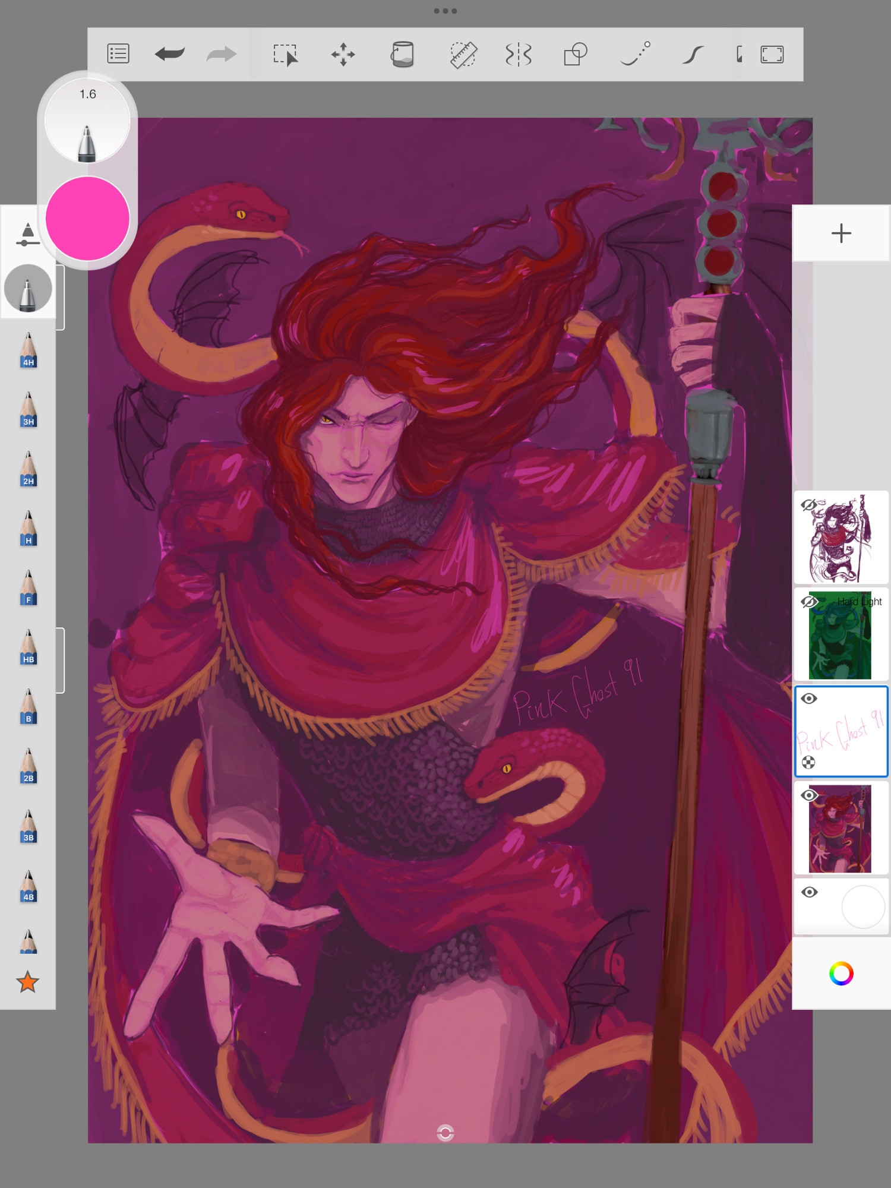The image size is (891, 1188).
Task: Click the white background color circle
Action: point(864,906)
